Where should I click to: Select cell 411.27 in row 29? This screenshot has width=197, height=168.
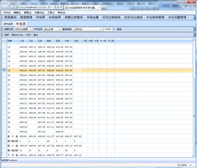point(50,122)
